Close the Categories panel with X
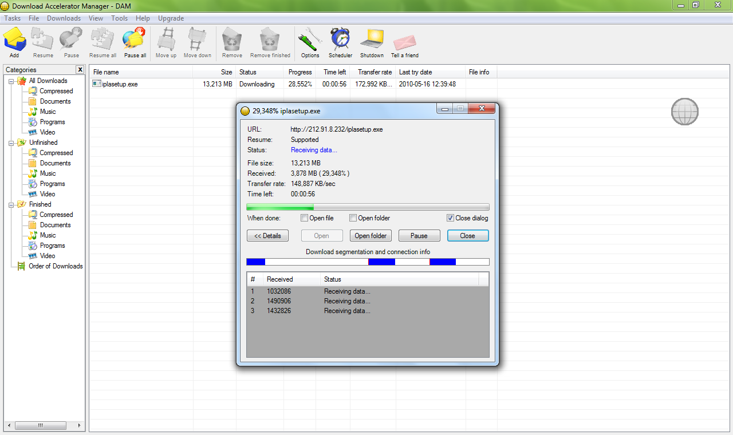This screenshot has height=435, width=733. pyautogui.click(x=80, y=70)
